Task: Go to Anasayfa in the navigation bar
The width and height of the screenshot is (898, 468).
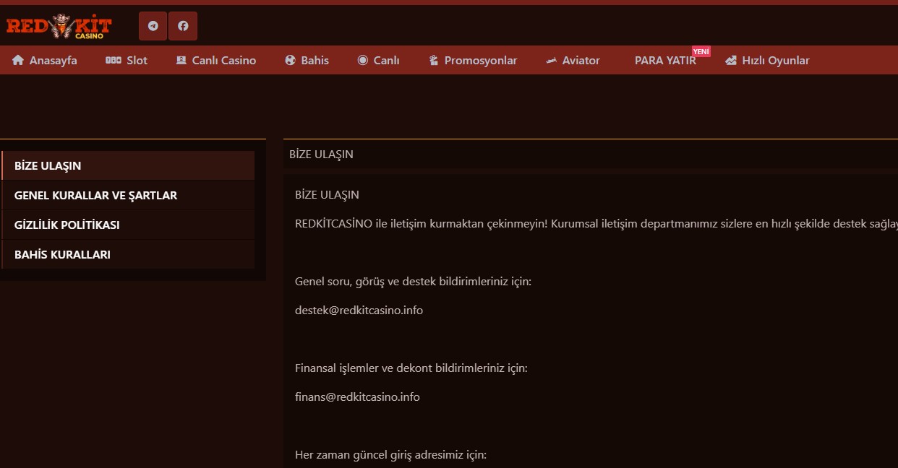Action: click(45, 61)
